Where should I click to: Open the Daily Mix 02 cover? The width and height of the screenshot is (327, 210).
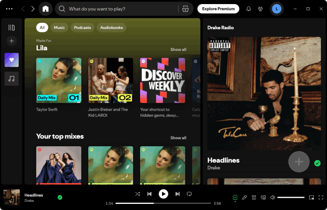click(x=110, y=80)
